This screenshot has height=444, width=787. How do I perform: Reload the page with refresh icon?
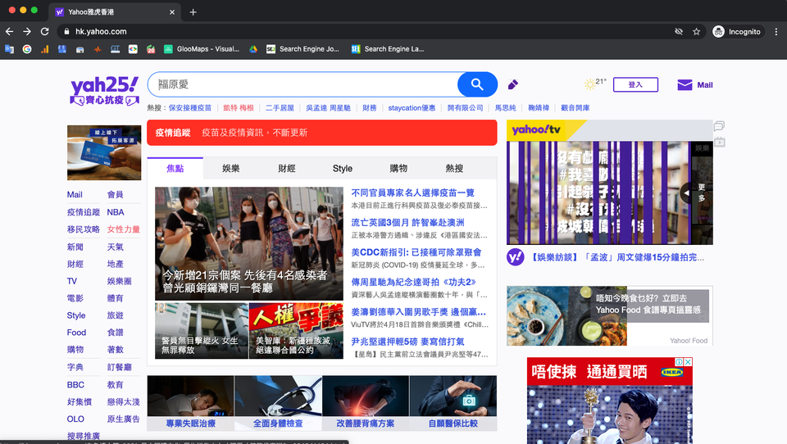(44, 32)
